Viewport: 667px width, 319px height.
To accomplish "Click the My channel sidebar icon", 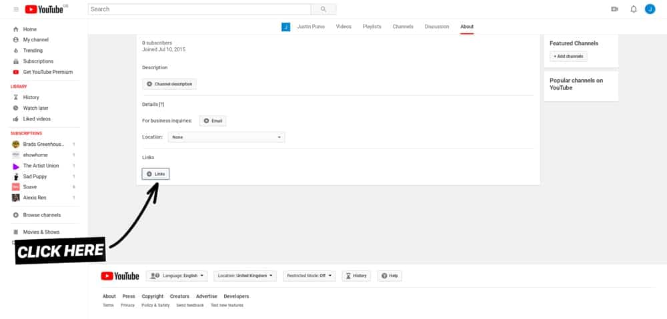I will tap(16, 40).
